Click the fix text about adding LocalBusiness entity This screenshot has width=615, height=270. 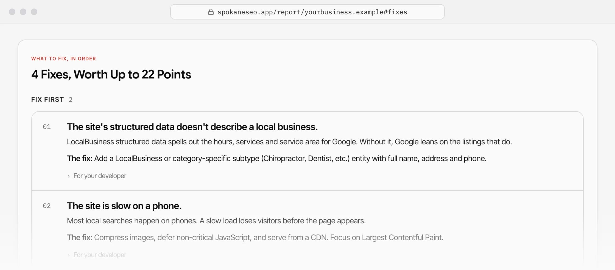coord(277,159)
